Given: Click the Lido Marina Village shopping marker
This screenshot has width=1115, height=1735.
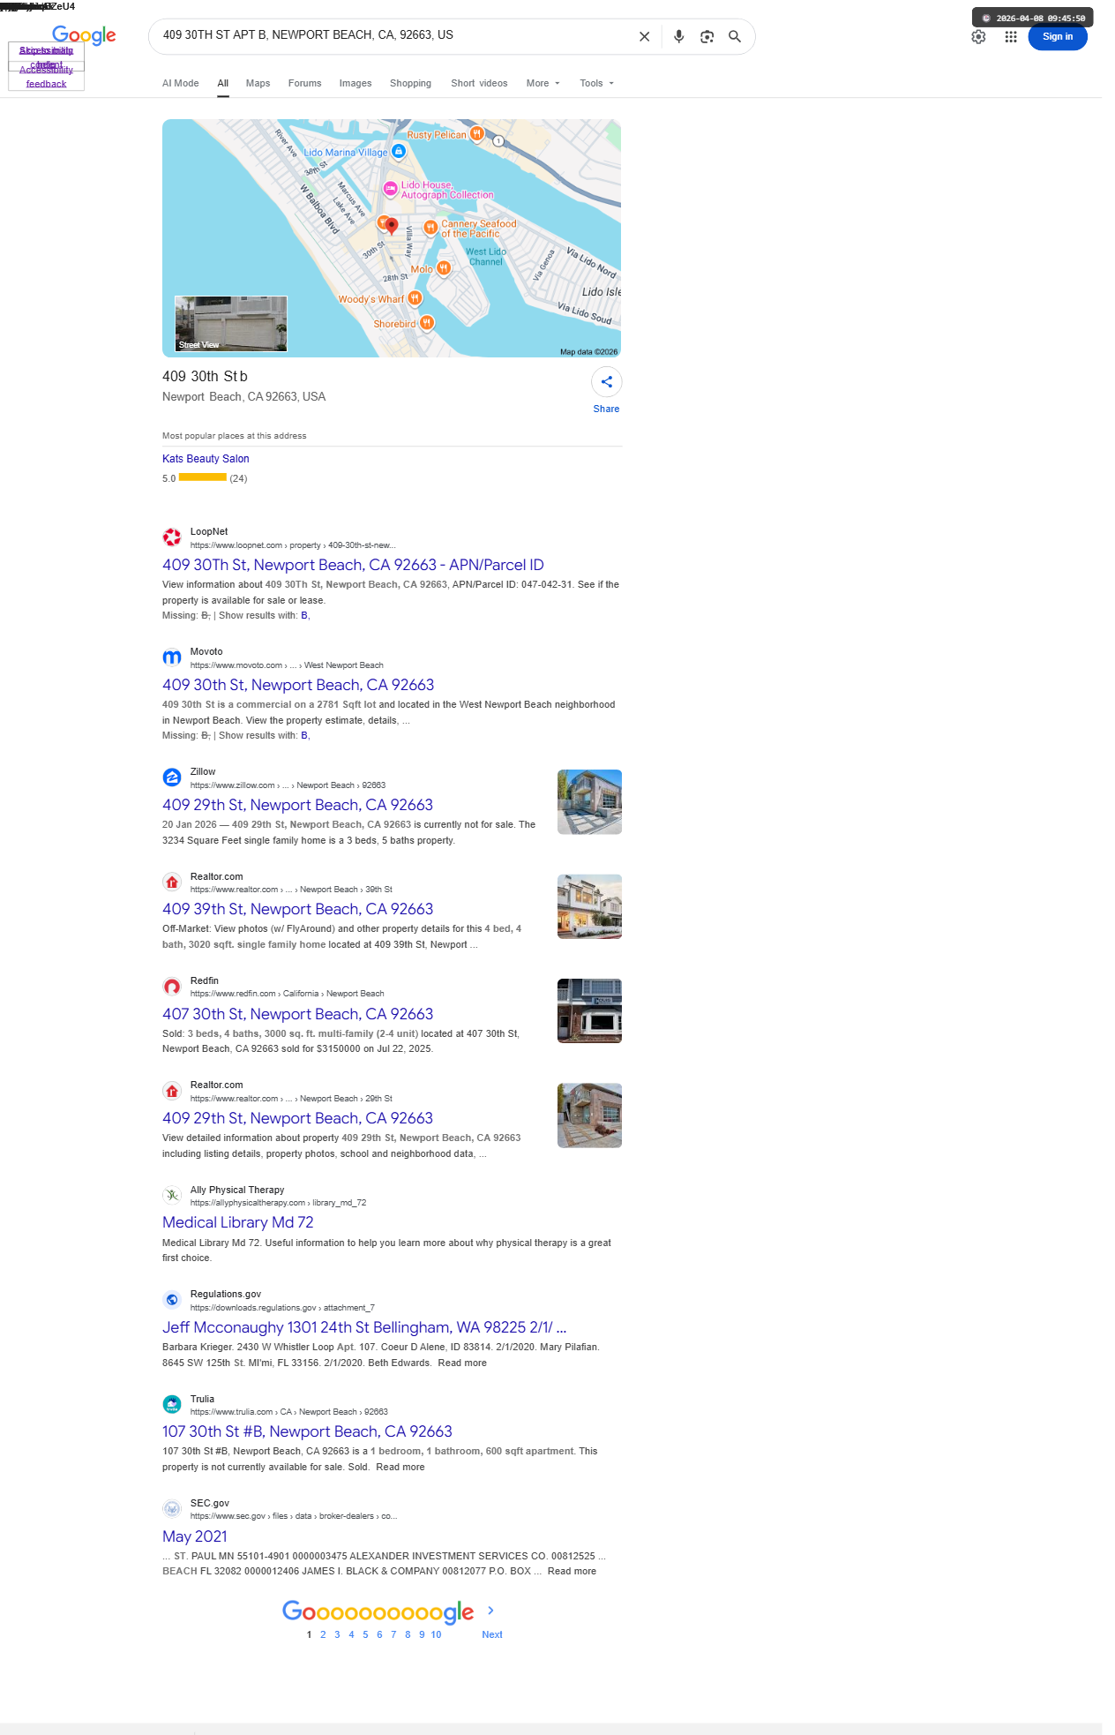Looking at the screenshot, I should coord(399,152).
